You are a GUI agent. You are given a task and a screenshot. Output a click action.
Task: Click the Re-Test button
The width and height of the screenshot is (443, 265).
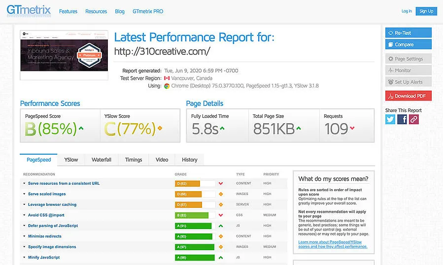click(x=408, y=33)
